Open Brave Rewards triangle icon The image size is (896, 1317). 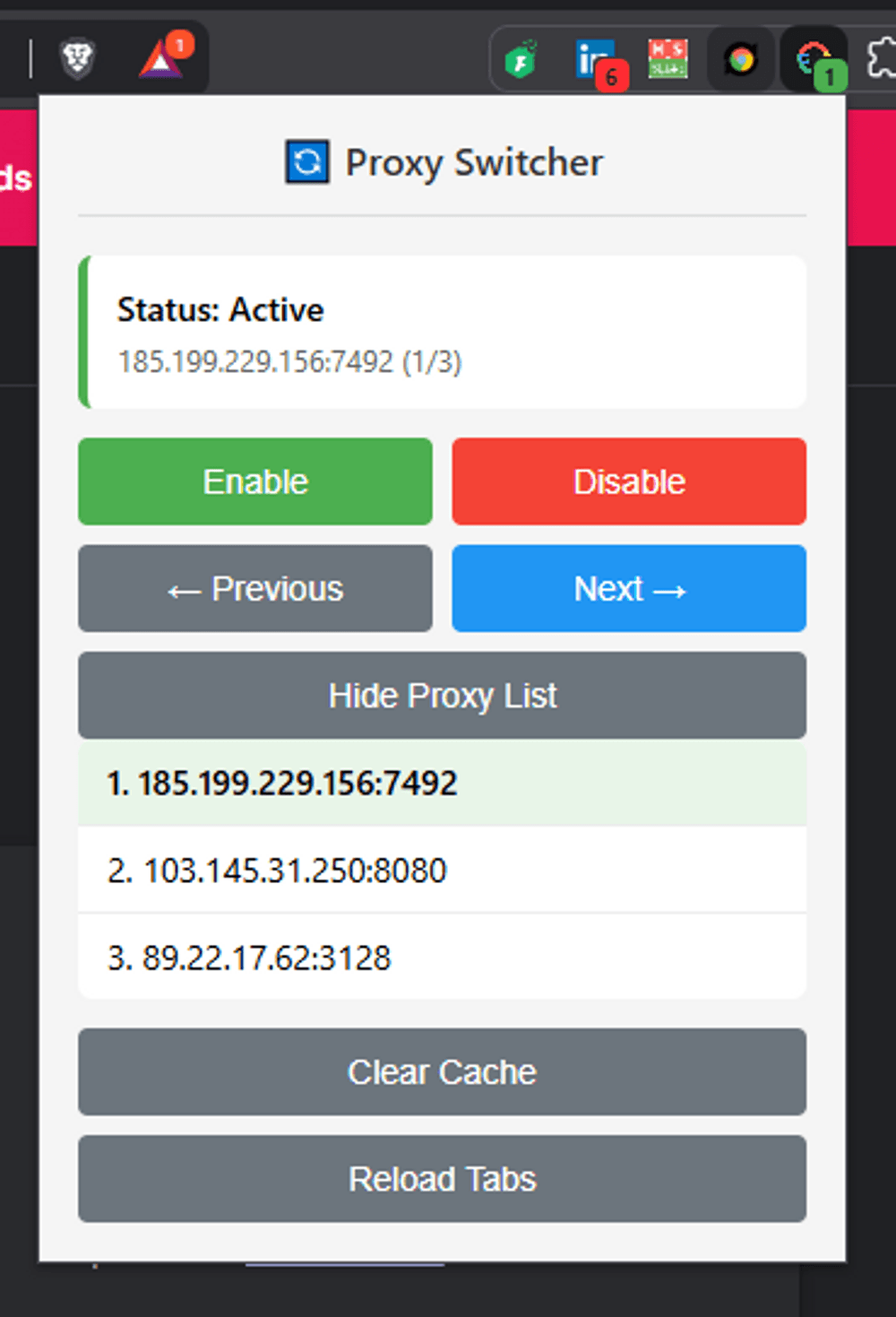point(161,59)
